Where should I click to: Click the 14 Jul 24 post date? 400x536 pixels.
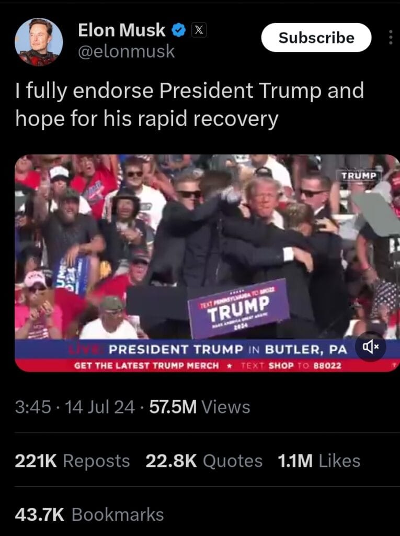99,407
